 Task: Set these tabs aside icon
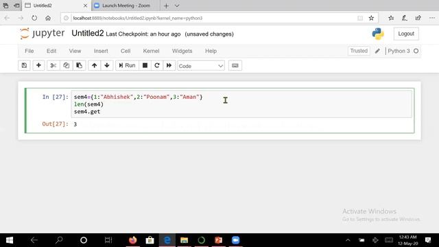click(x=16, y=5)
